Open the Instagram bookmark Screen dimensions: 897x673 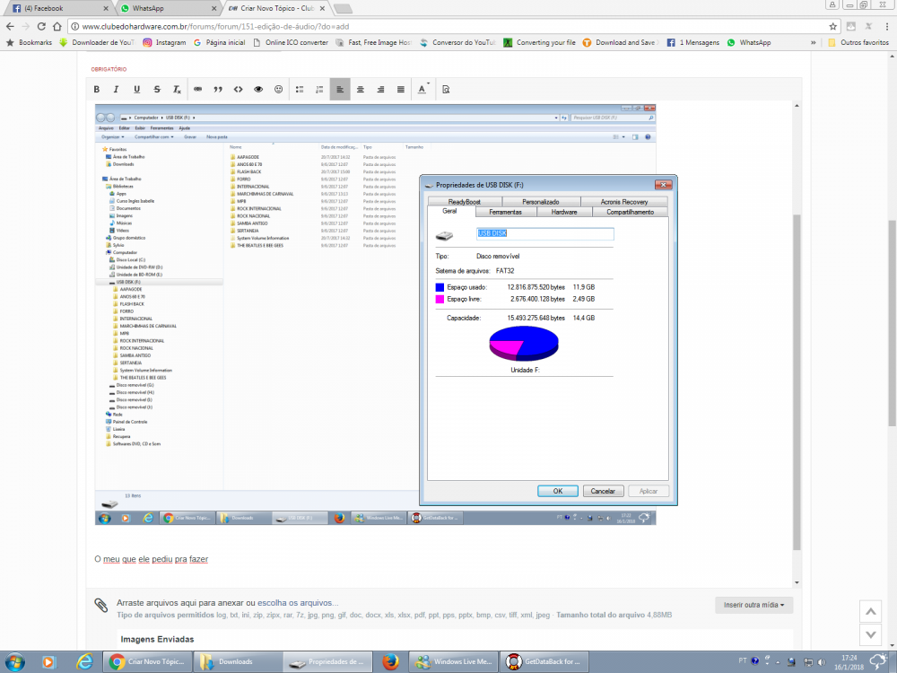pos(164,42)
